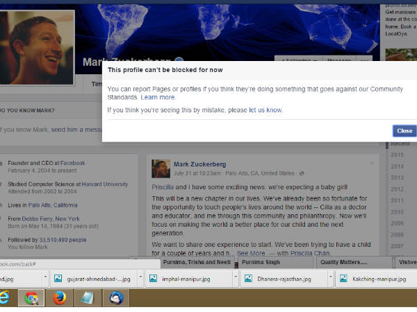This screenshot has height=312, width=417.
Task: Select Recent in timeline navigator
Action: click(400, 144)
